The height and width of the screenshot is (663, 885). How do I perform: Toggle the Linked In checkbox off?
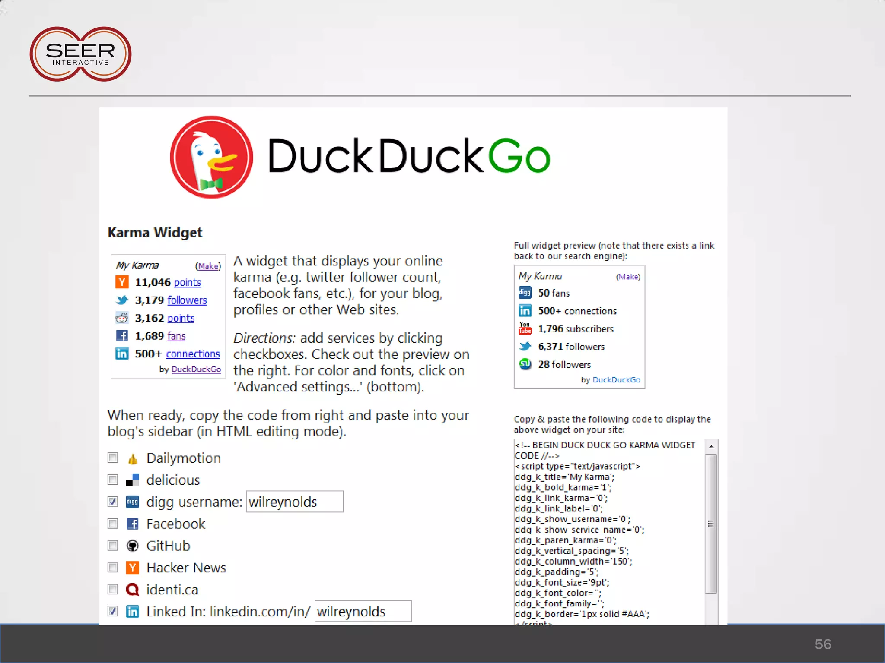coord(113,611)
